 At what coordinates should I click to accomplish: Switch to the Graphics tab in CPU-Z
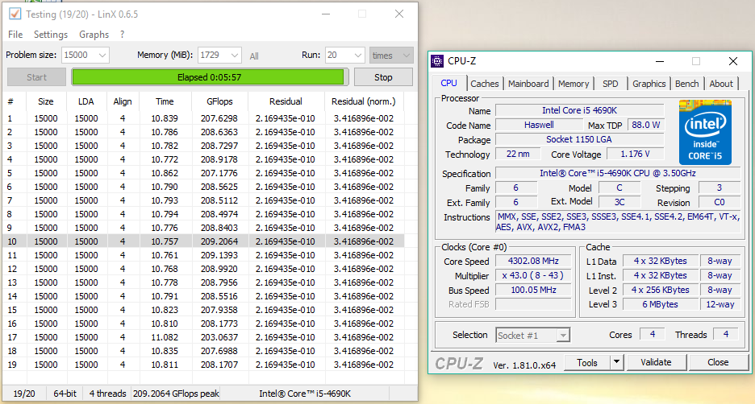[x=649, y=84]
